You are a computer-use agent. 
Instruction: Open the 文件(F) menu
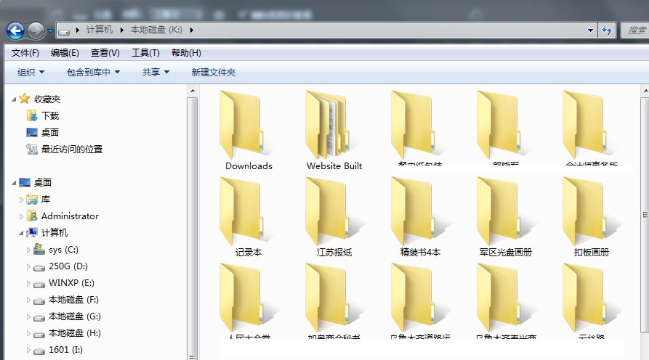(25, 53)
